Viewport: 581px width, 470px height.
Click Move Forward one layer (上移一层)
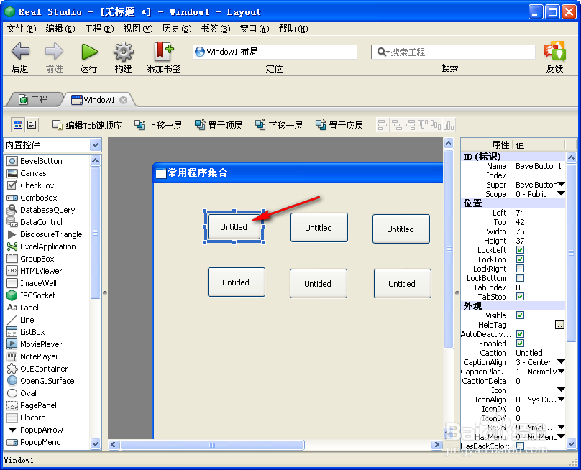(158, 126)
